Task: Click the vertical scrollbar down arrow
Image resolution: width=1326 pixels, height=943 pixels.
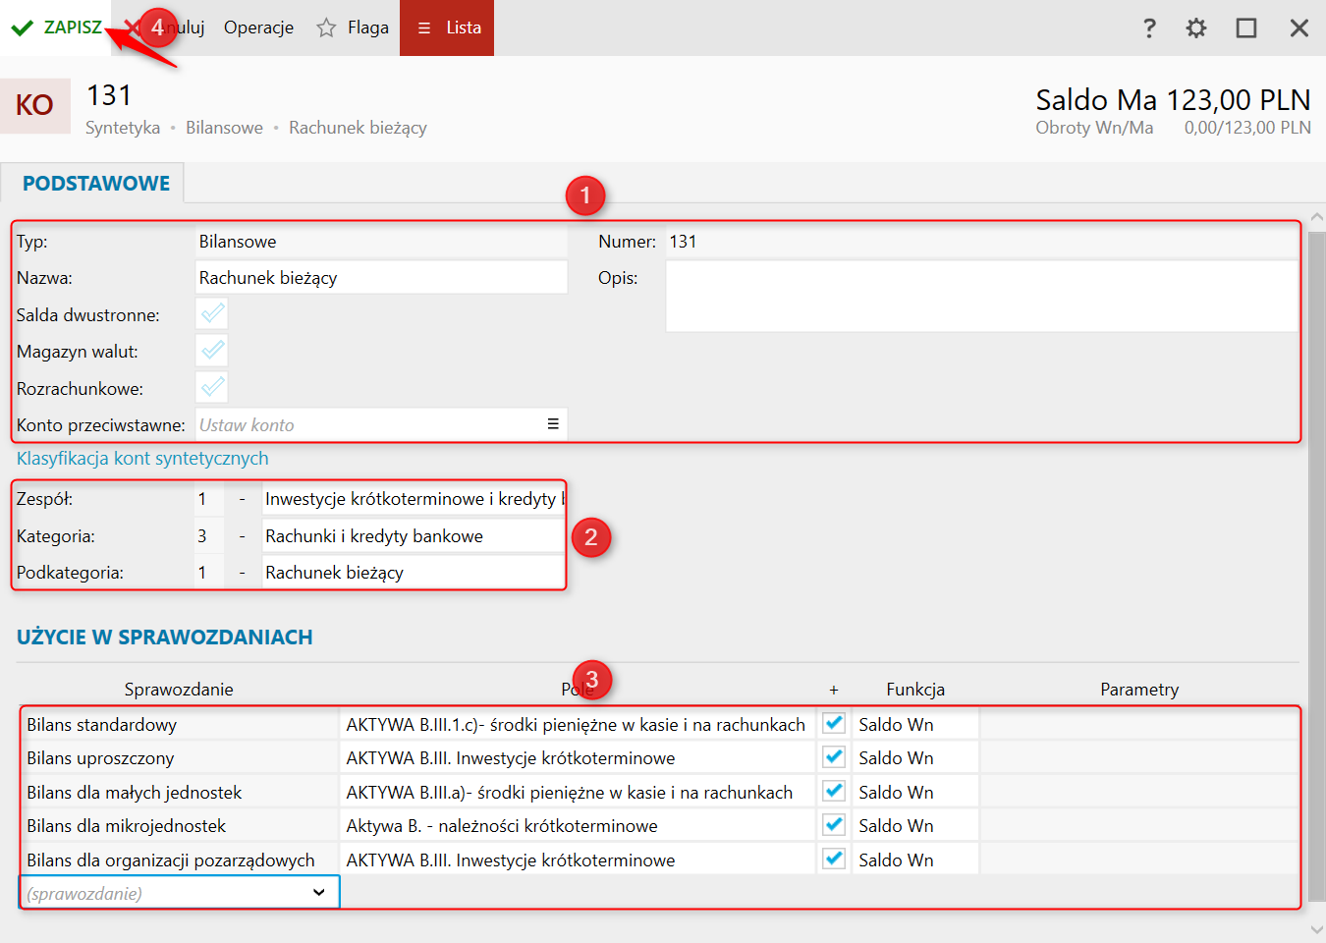Action: click(1317, 928)
